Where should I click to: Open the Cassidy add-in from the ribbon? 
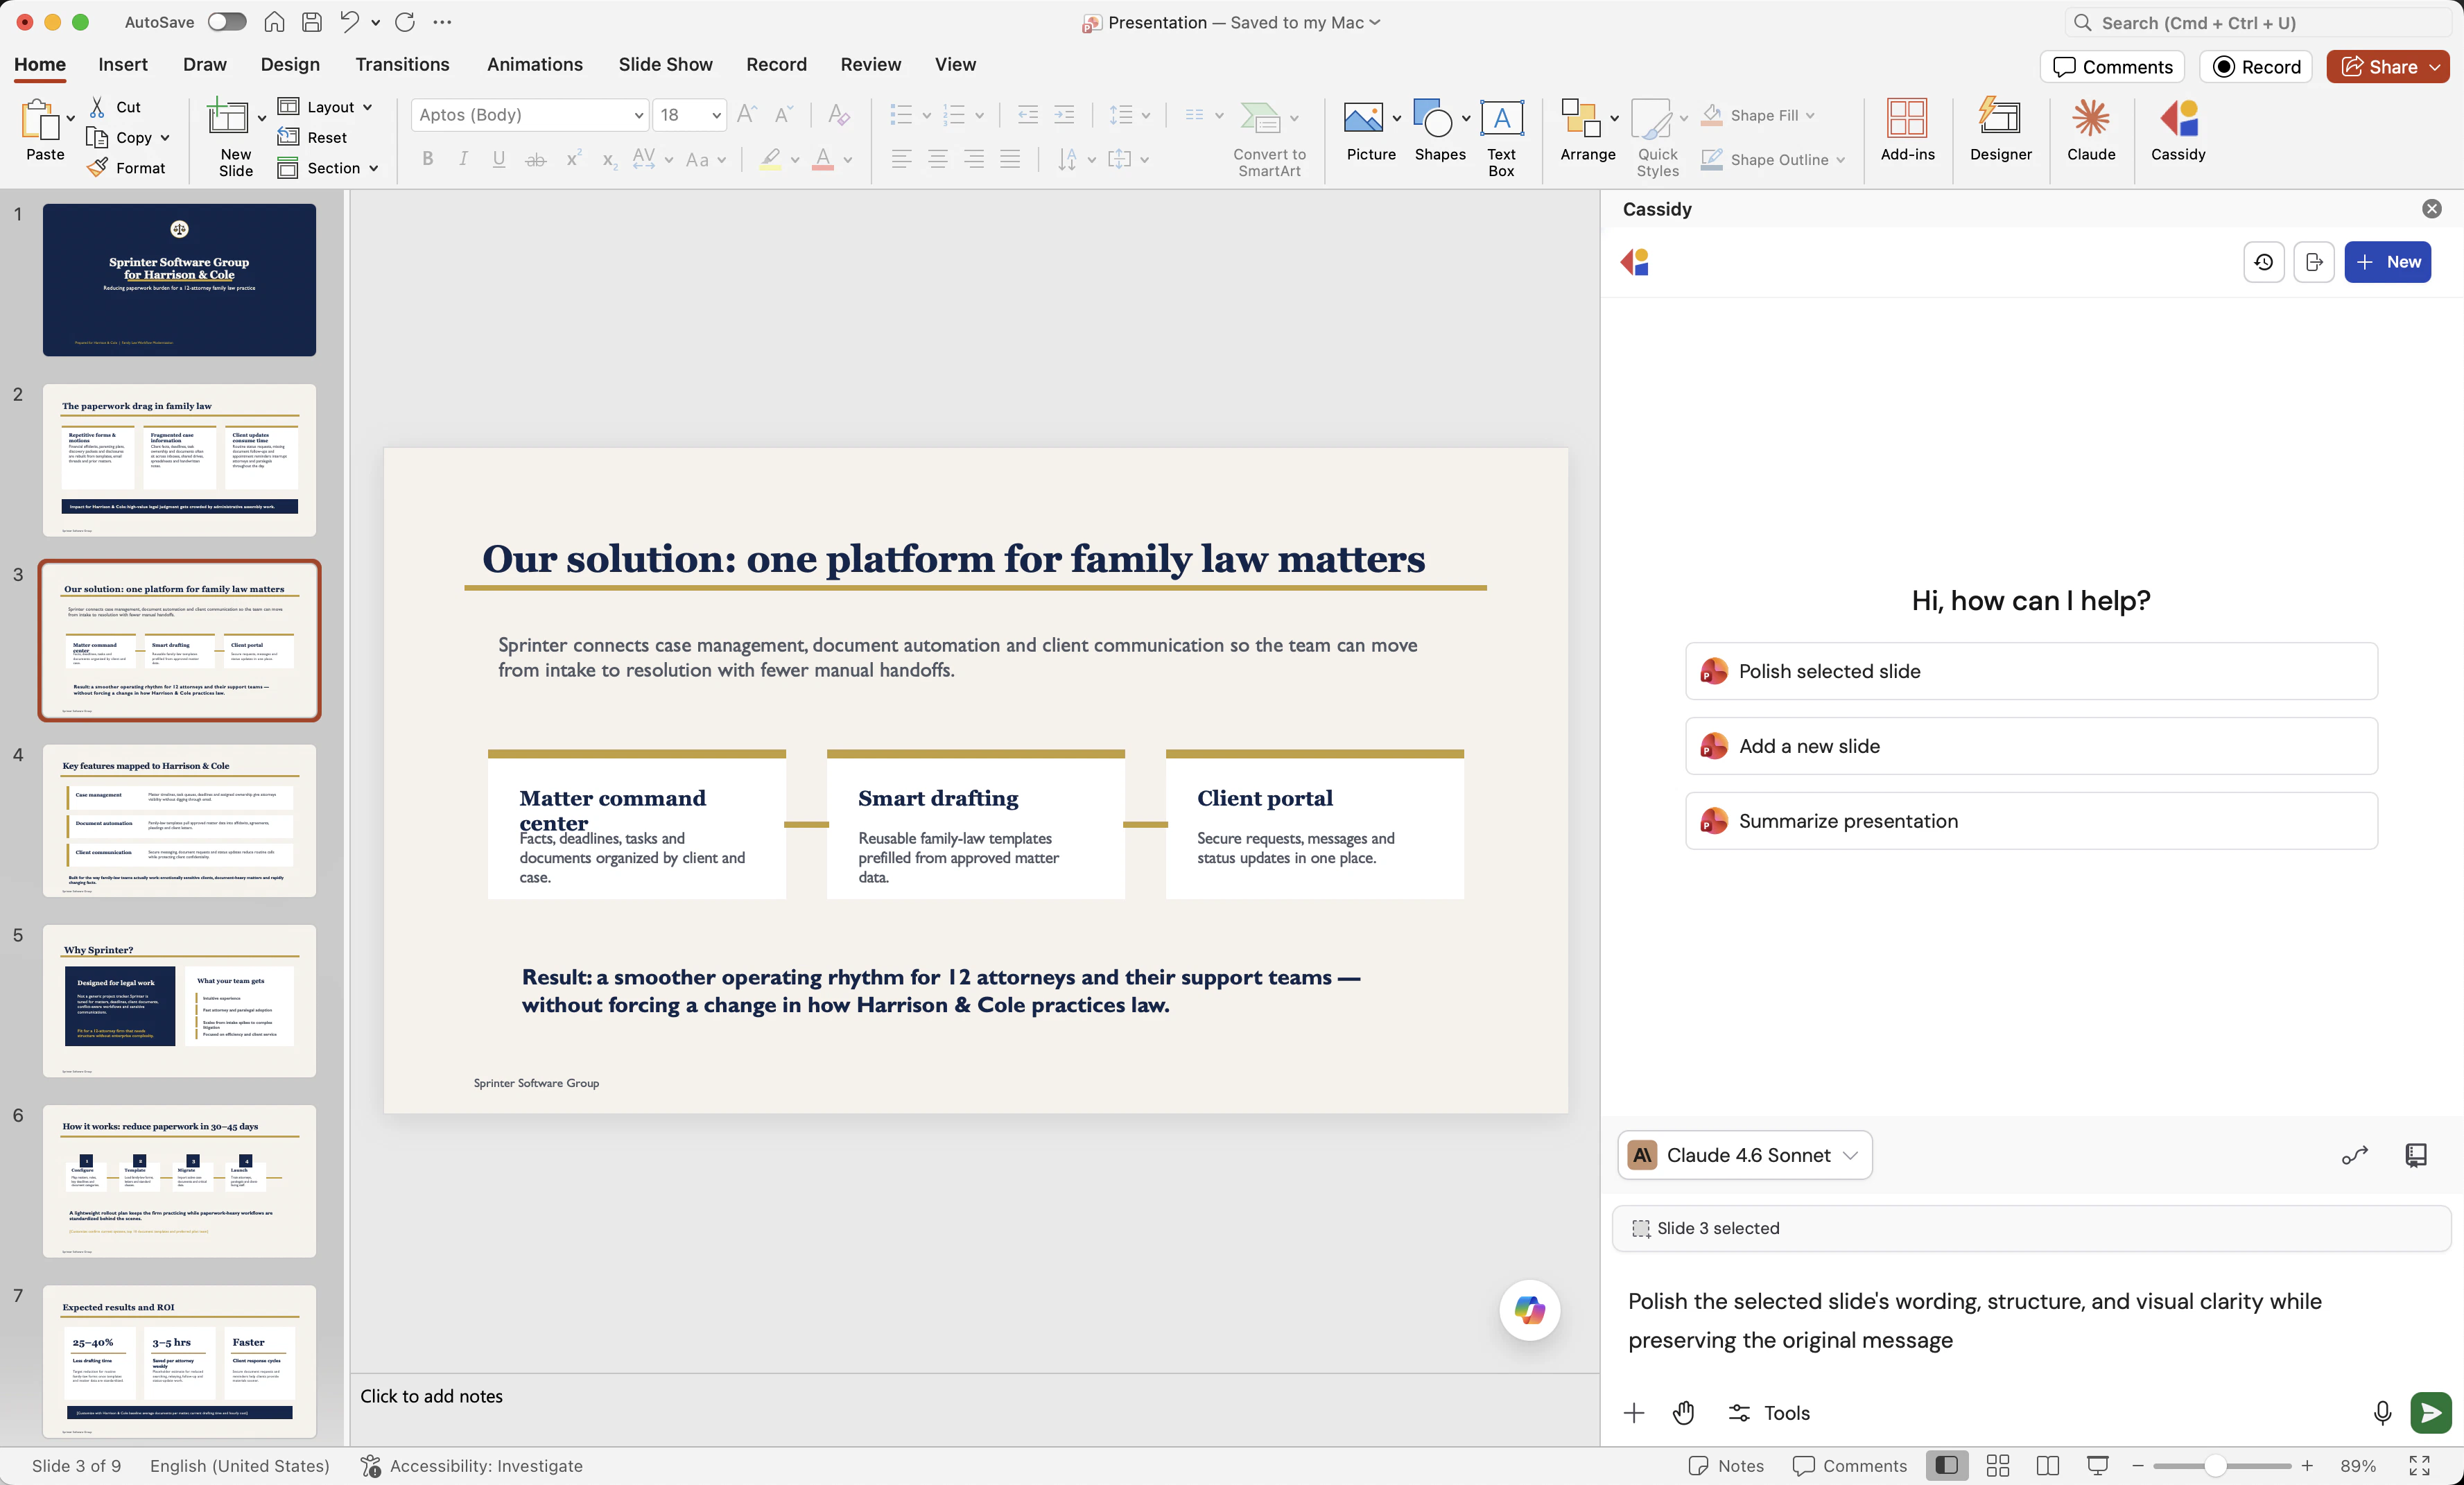(x=2177, y=131)
